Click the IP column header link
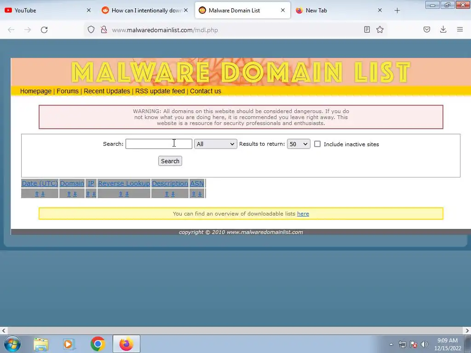Image resolution: width=471 pixels, height=353 pixels. click(x=91, y=183)
